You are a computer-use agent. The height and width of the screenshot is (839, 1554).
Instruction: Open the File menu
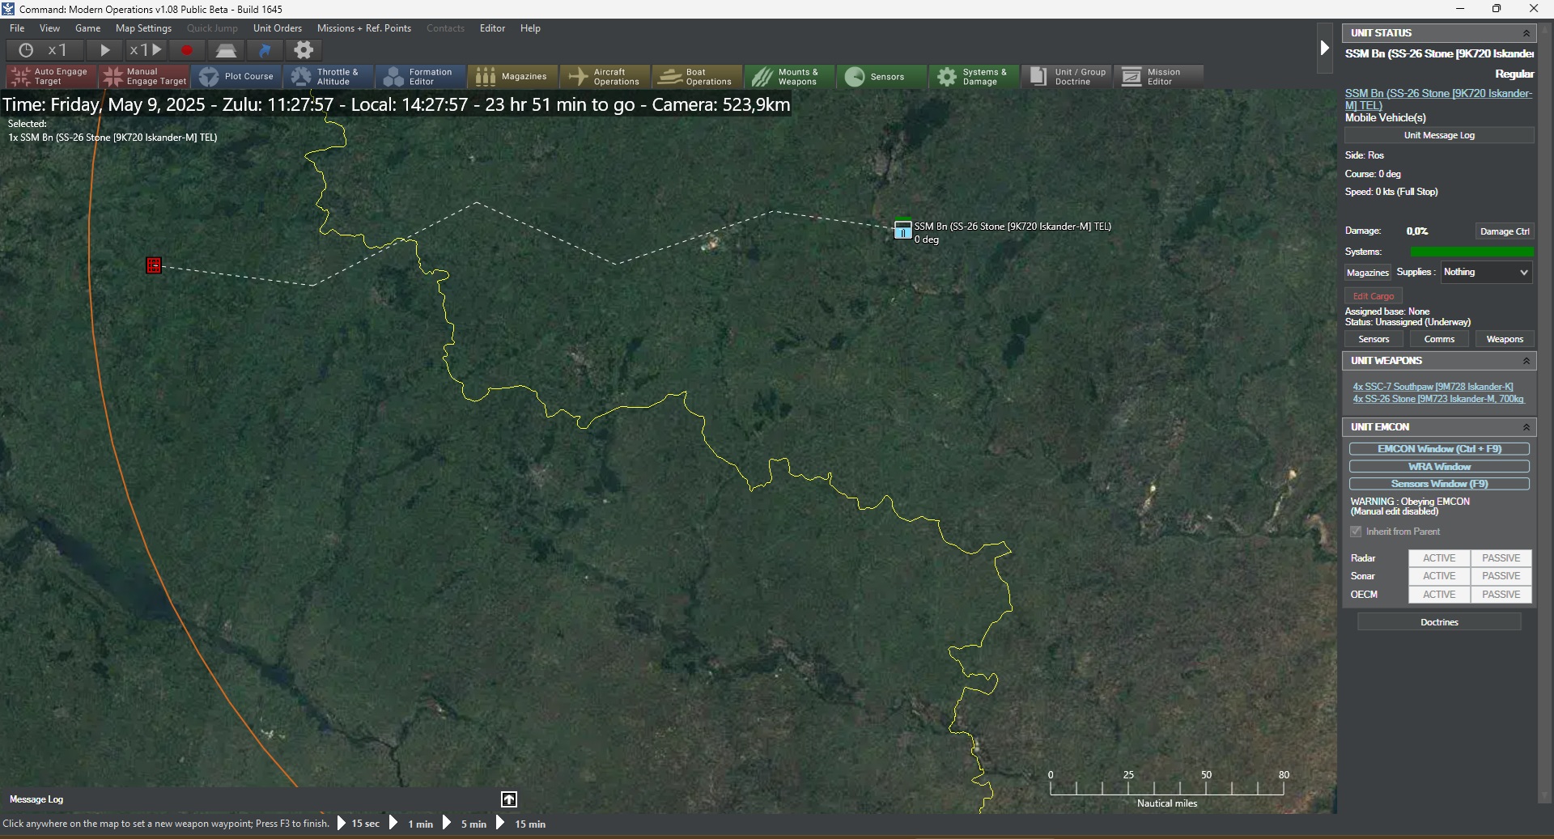(x=17, y=28)
